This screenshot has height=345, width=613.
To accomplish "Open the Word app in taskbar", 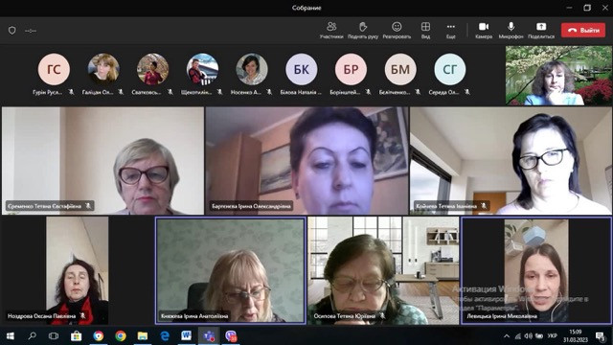I will click(x=187, y=336).
